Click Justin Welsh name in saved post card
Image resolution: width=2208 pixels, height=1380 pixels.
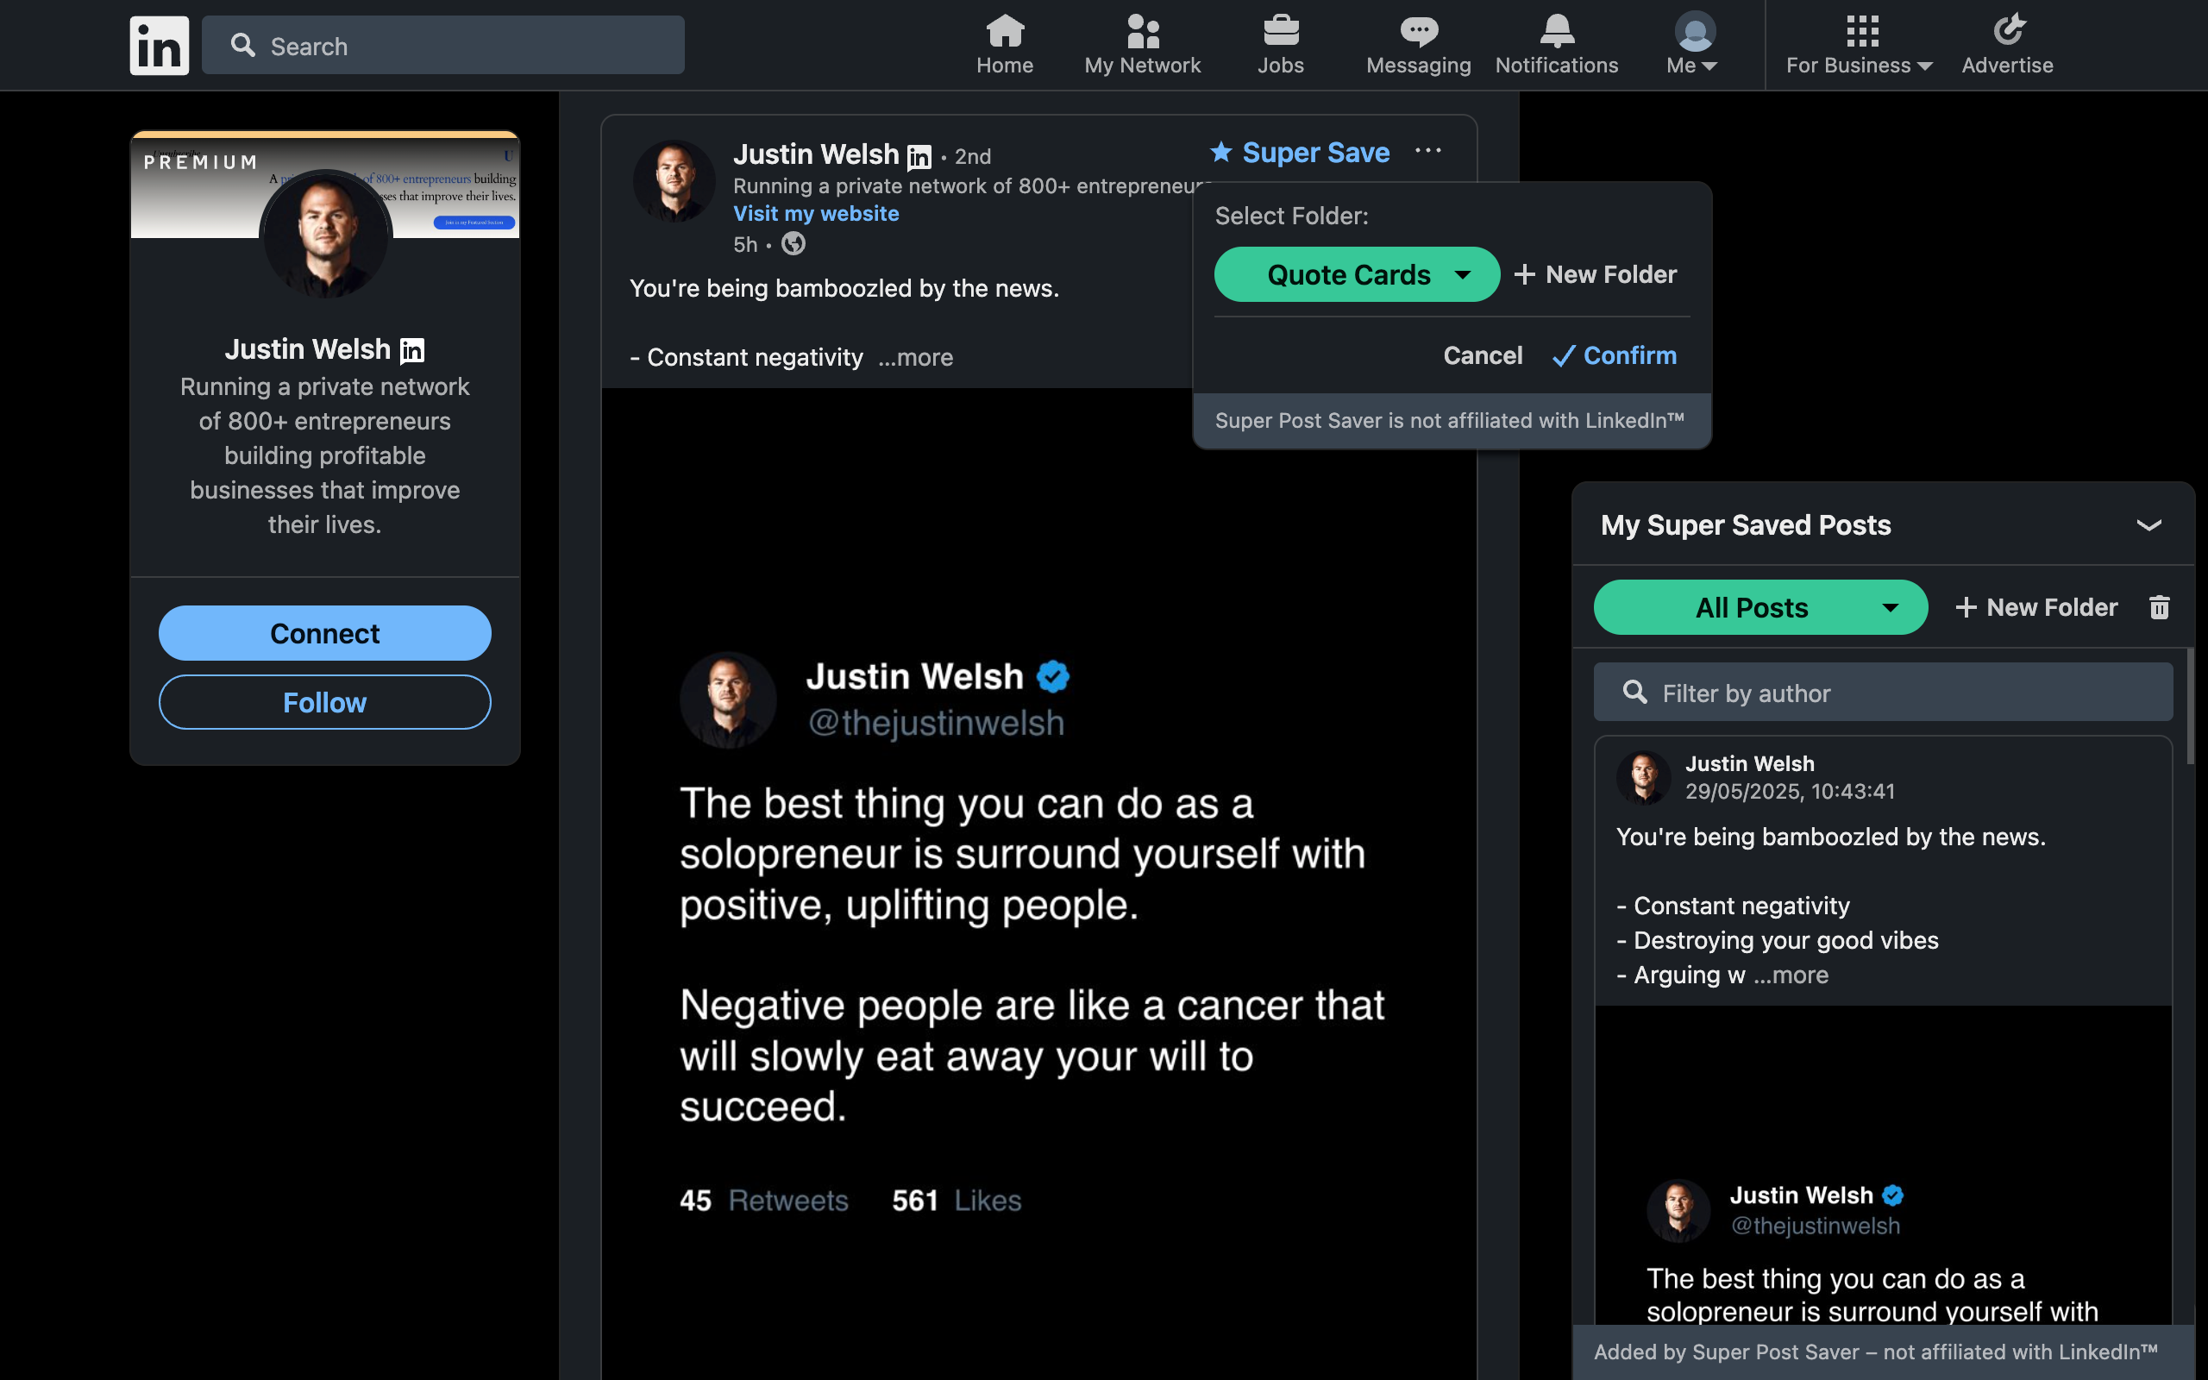(x=1749, y=764)
